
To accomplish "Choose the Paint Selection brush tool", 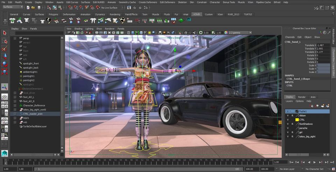I will (5, 48).
